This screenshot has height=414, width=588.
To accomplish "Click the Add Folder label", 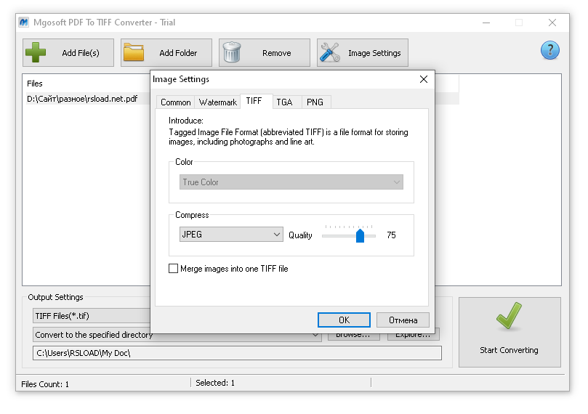I will [x=178, y=53].
